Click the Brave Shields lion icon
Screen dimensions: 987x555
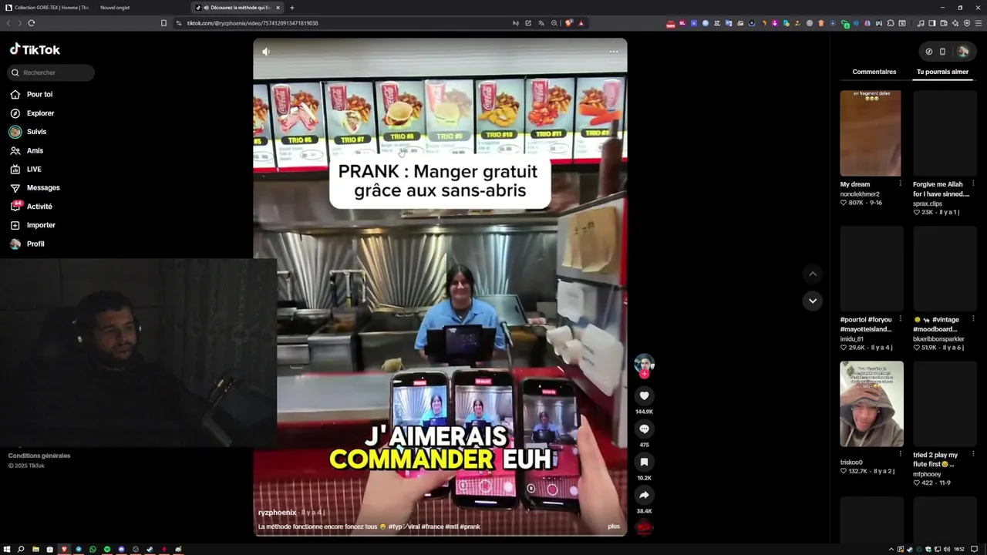click(x=568, y=23)
